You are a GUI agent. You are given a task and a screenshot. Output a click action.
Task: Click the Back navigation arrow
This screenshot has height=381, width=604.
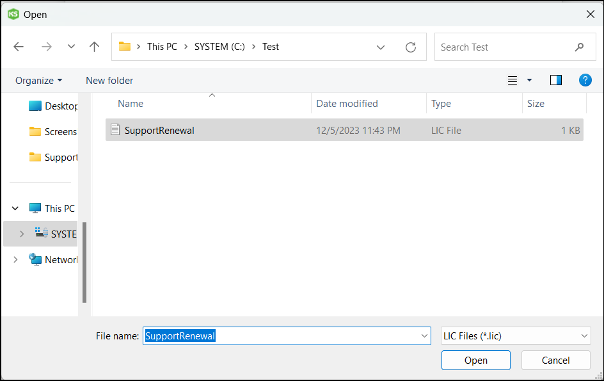[19, 47]
